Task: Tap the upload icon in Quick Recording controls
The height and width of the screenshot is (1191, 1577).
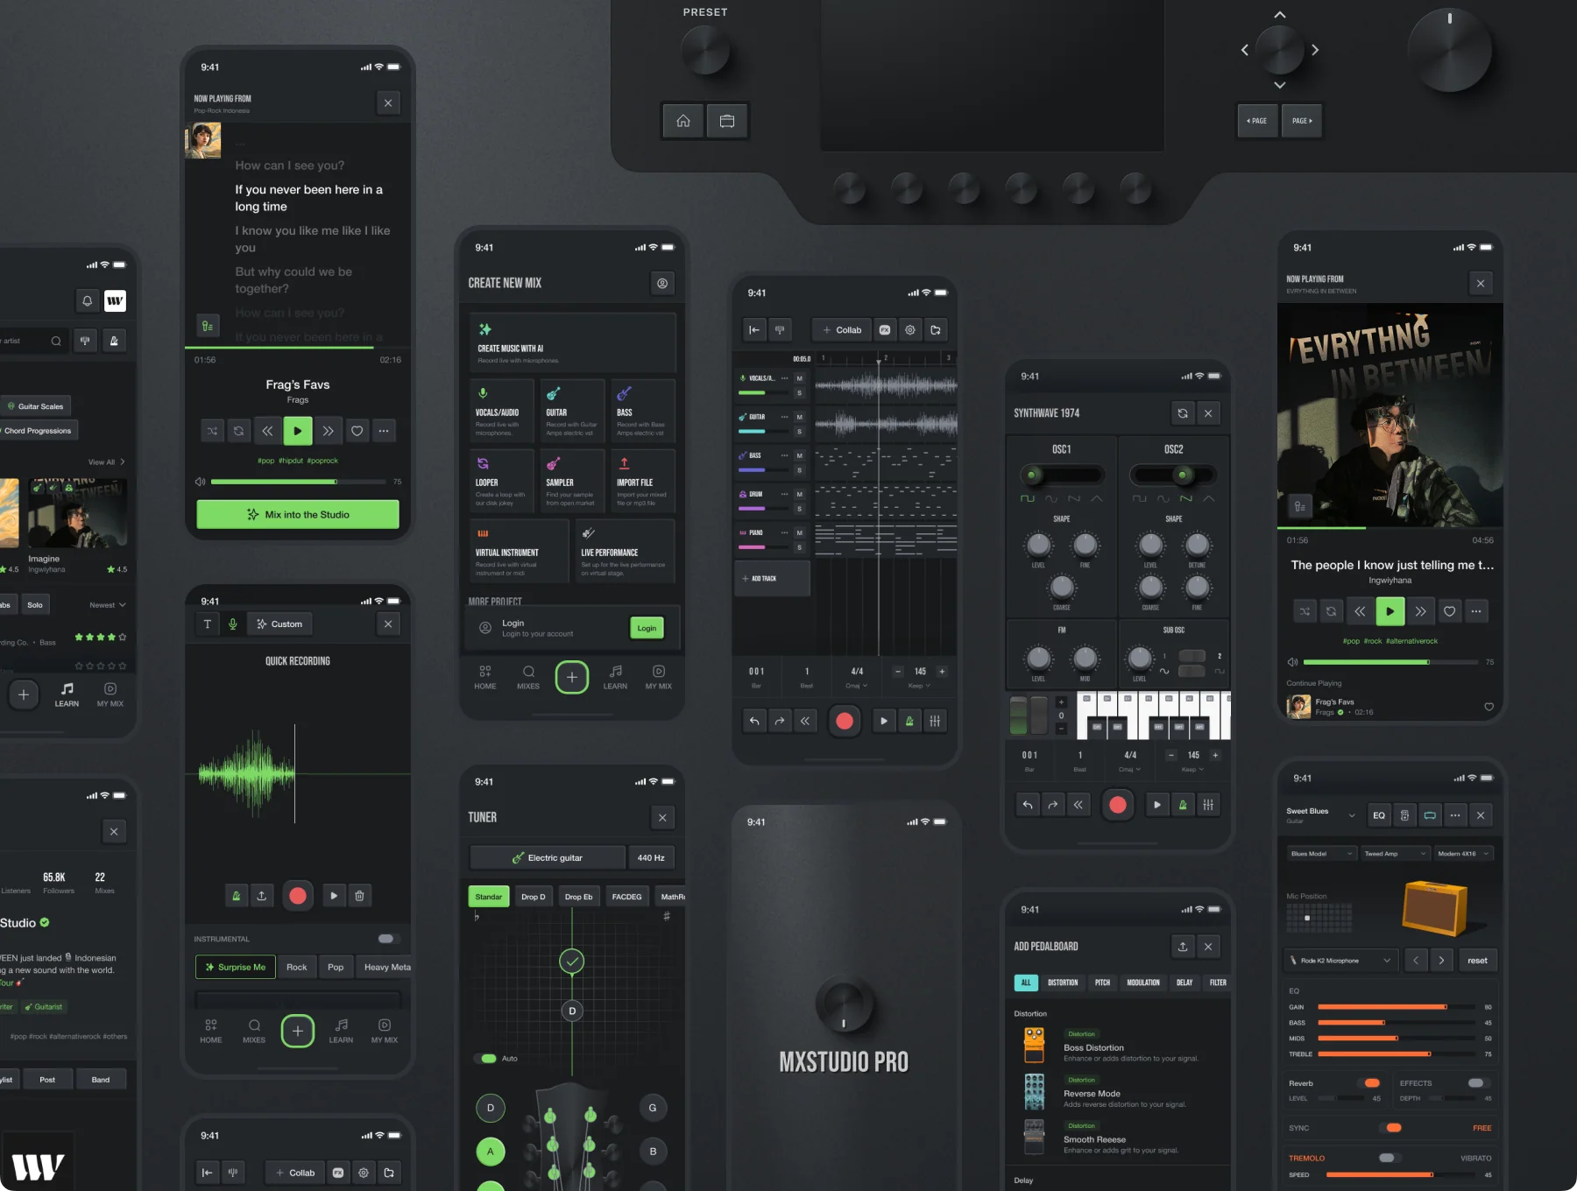Action: pyautogui.click(x=261, y=895)
